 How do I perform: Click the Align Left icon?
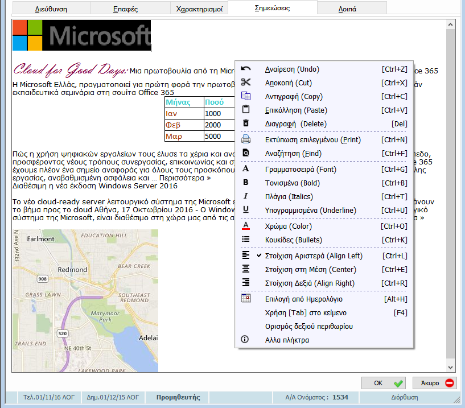pyautogui.click(x=246, y=255)
